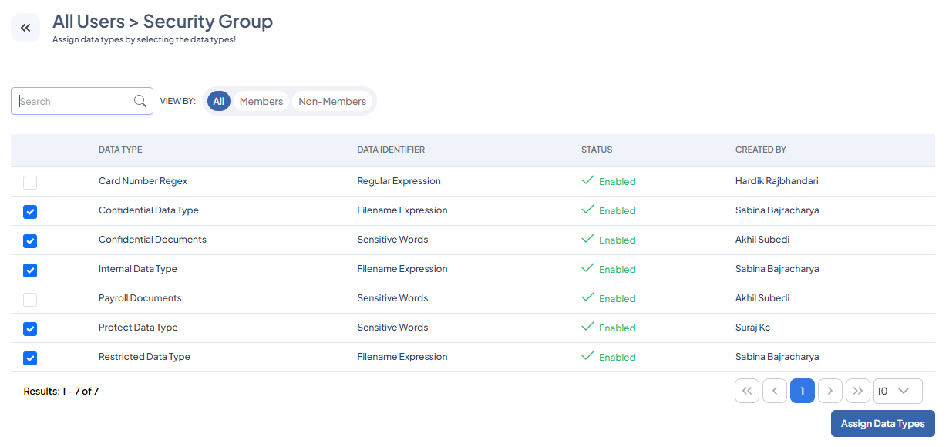The height and width of the screenshot is (447, 949).
Task: Click the Assign Data Types button
Action: point(882,423)
